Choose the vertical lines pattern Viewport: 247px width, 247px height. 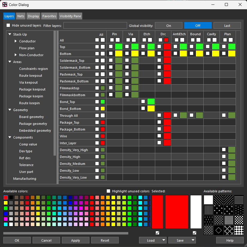point(208,210)
